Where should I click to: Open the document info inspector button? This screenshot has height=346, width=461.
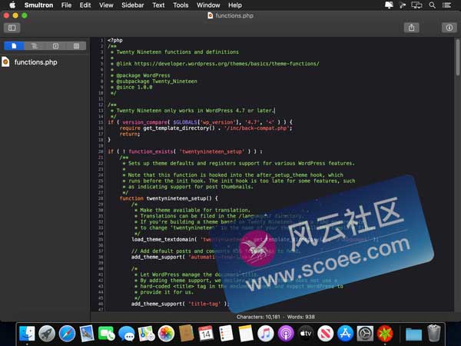pyautogui.click(x=449, y=28)
